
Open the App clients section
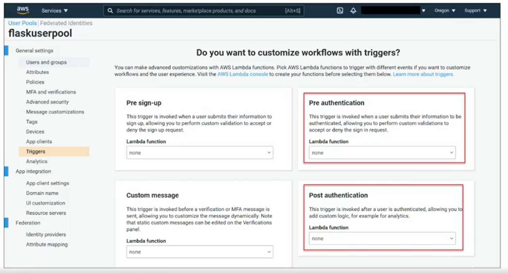click(x=39, y=141)
